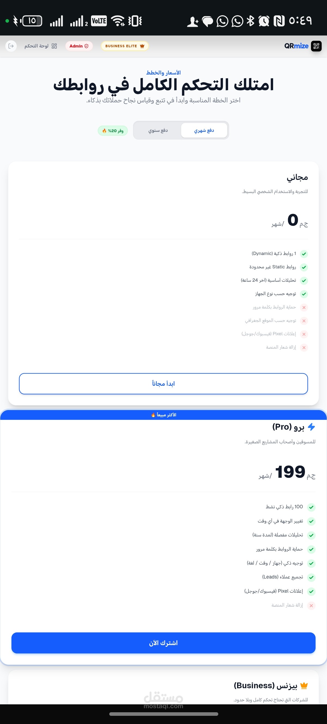
Task: Click green check beside Dynamic smart links
Action: pyautogui.click(x=304, y=254)
